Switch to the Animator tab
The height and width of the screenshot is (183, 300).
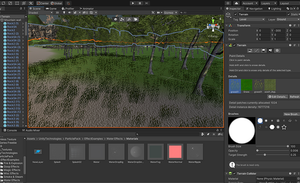(87, 9)
